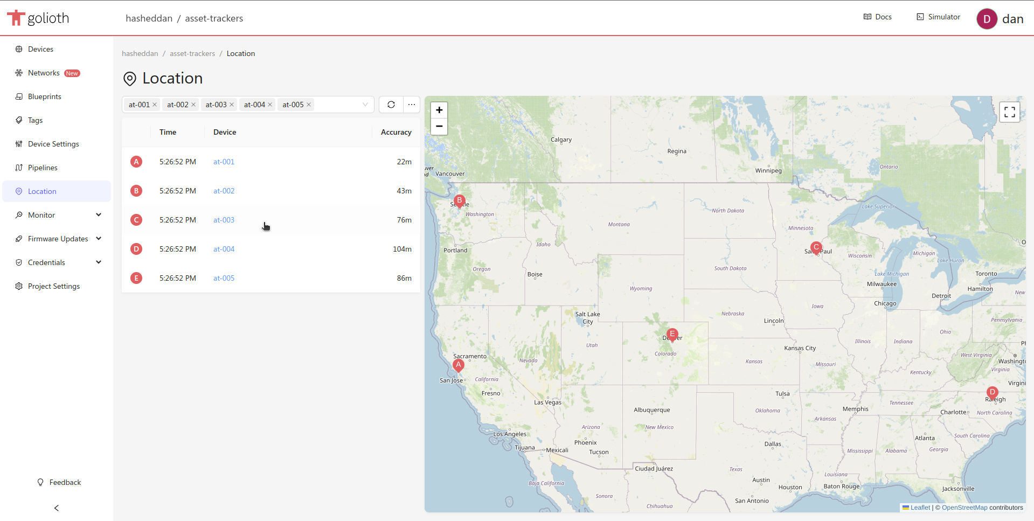Select map marker A near San Jose

coord(459,365)
